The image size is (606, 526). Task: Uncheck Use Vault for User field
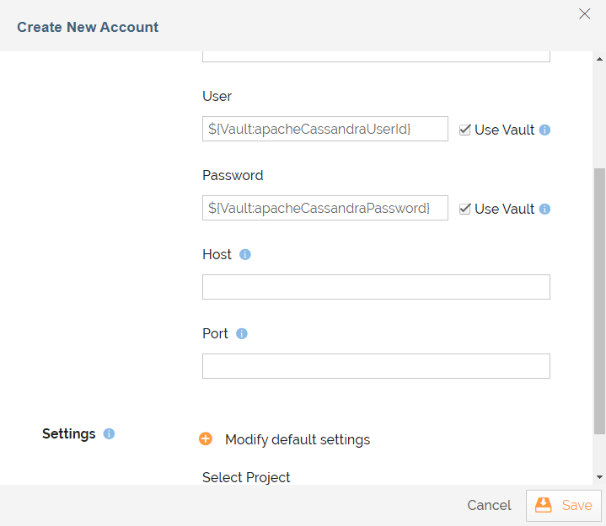coord(465,130)
